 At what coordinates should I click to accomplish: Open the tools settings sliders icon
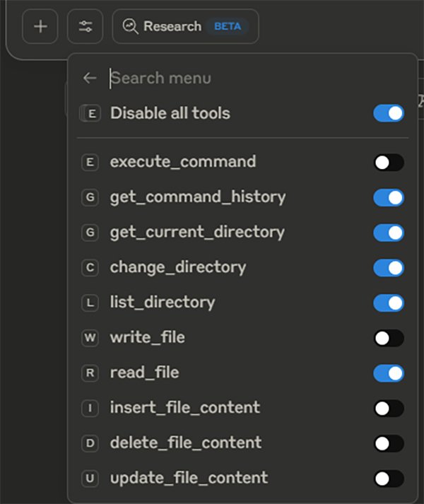click(x=85, y=27)
